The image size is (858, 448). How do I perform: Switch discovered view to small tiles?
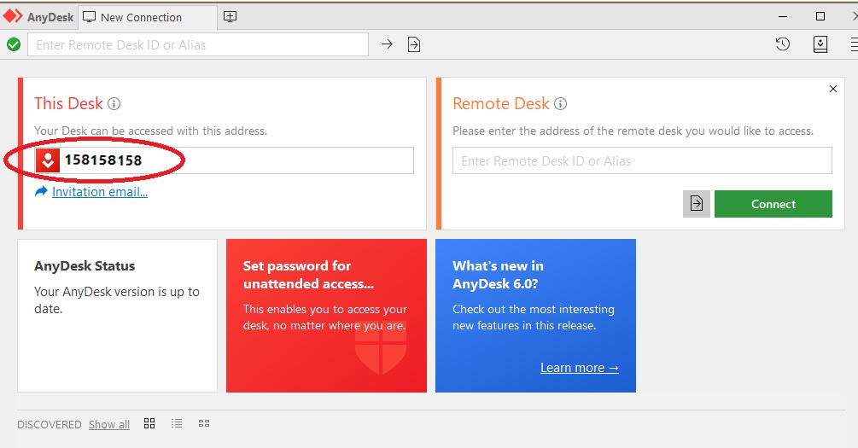point(204,423)
